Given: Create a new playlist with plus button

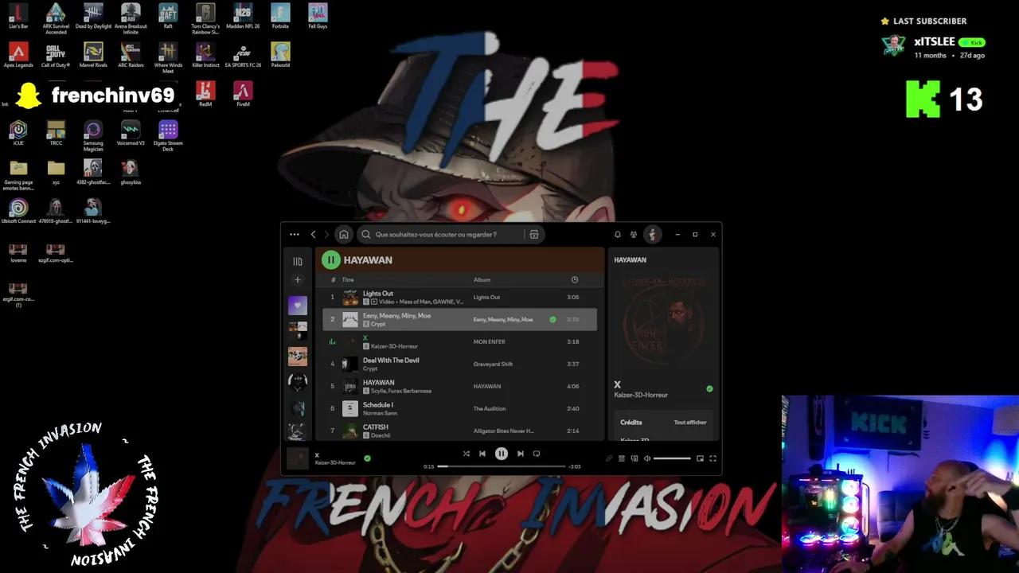Looking at the screenshot, I should pyautogui.click(x=298, y=279).
